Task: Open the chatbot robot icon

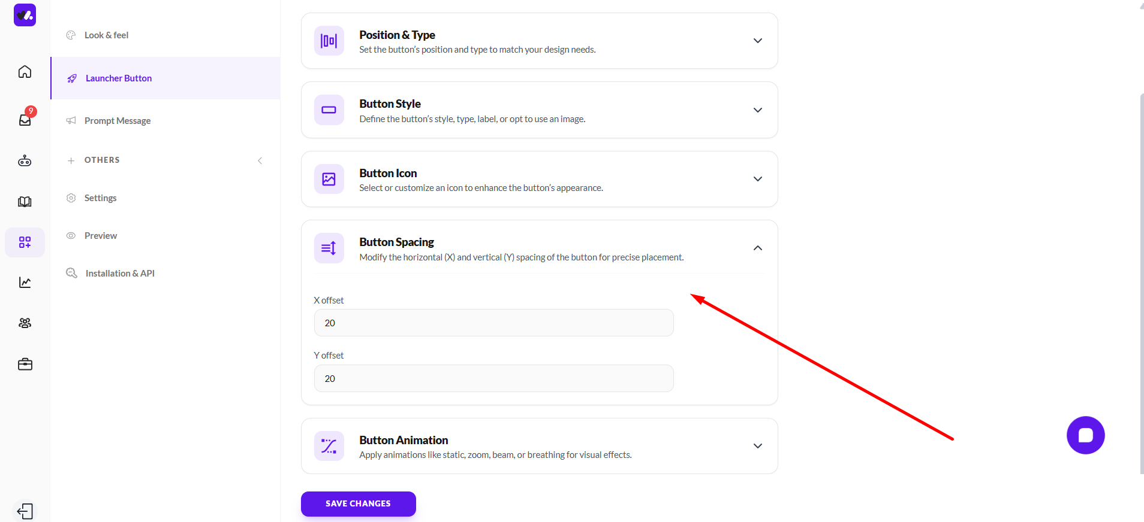Action: coord(25,160)
